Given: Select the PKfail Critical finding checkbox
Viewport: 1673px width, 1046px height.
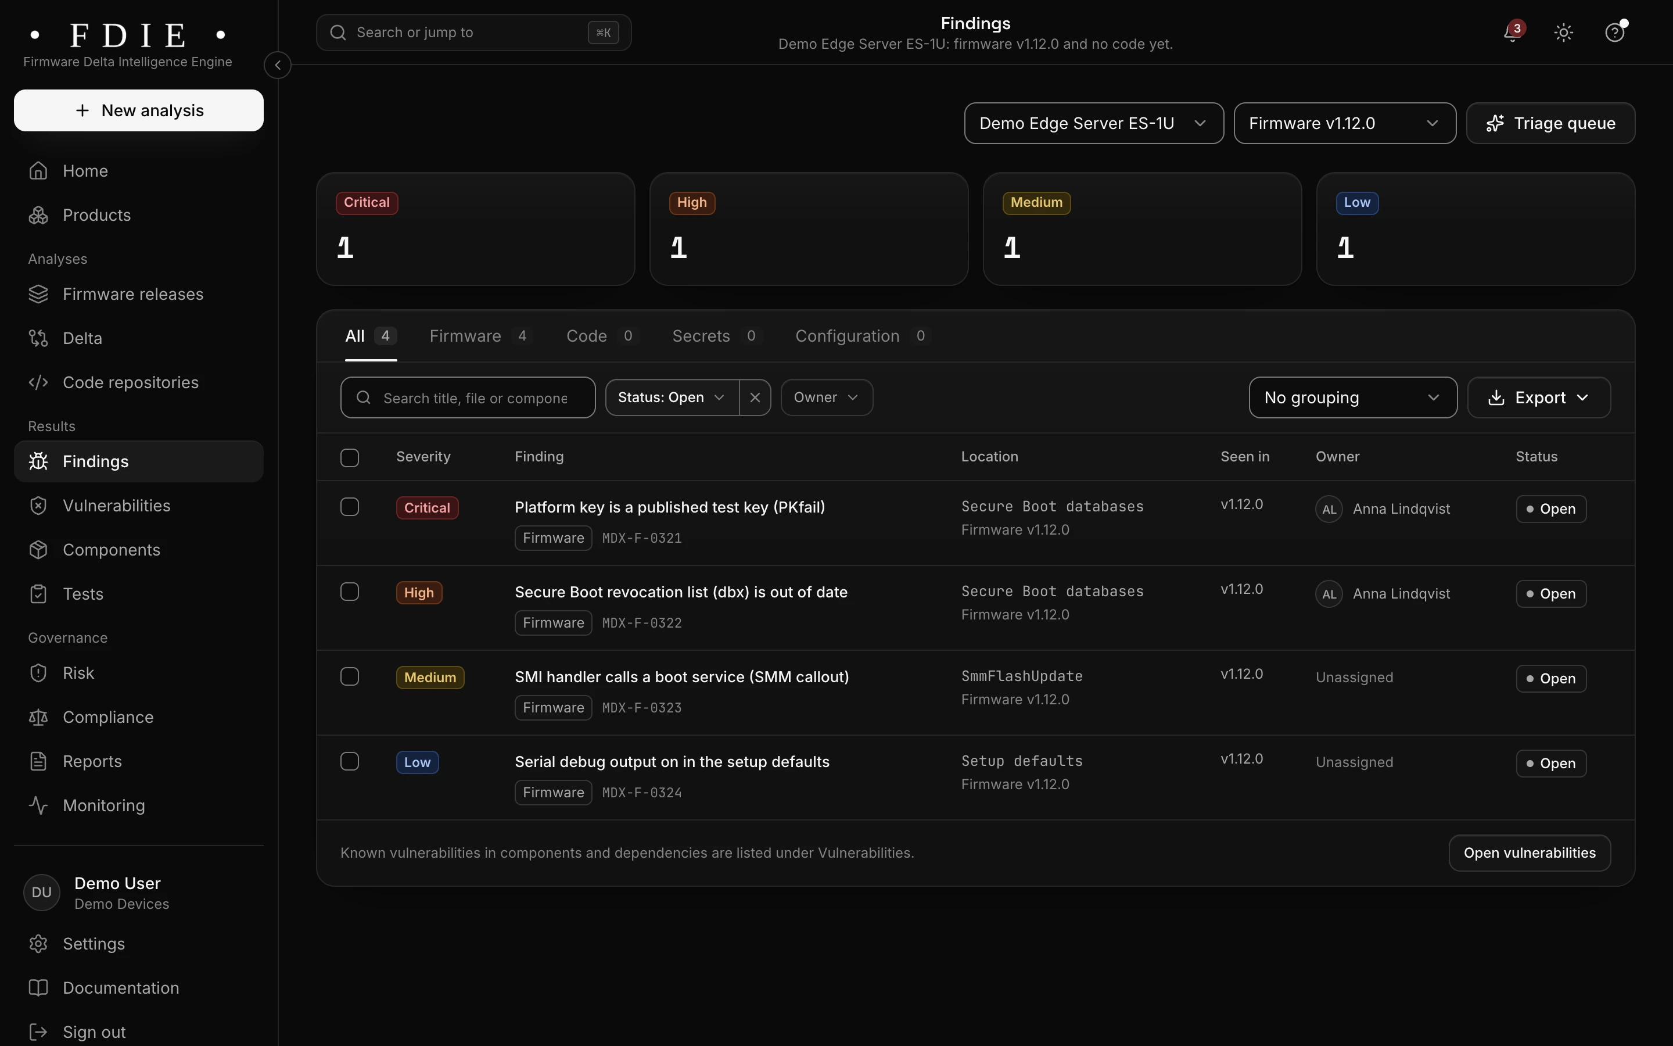Looking at the screenshot, I should (x=350, y=507).
